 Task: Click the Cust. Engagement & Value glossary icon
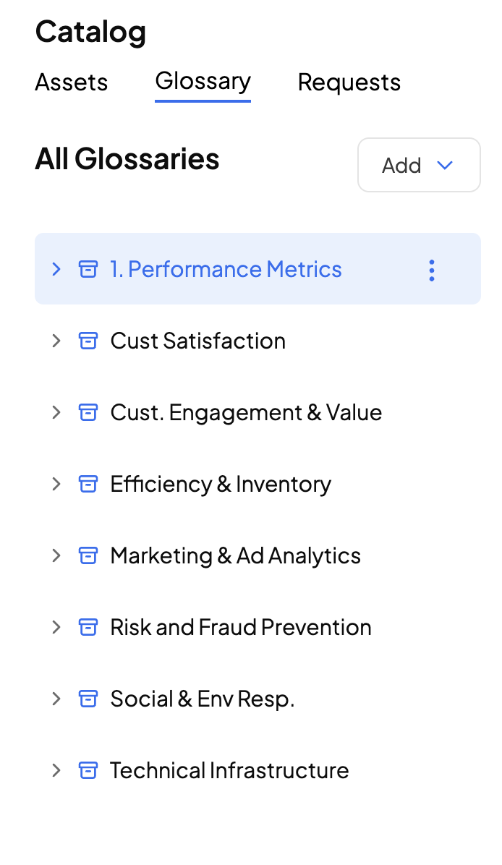tap(88, 413)
